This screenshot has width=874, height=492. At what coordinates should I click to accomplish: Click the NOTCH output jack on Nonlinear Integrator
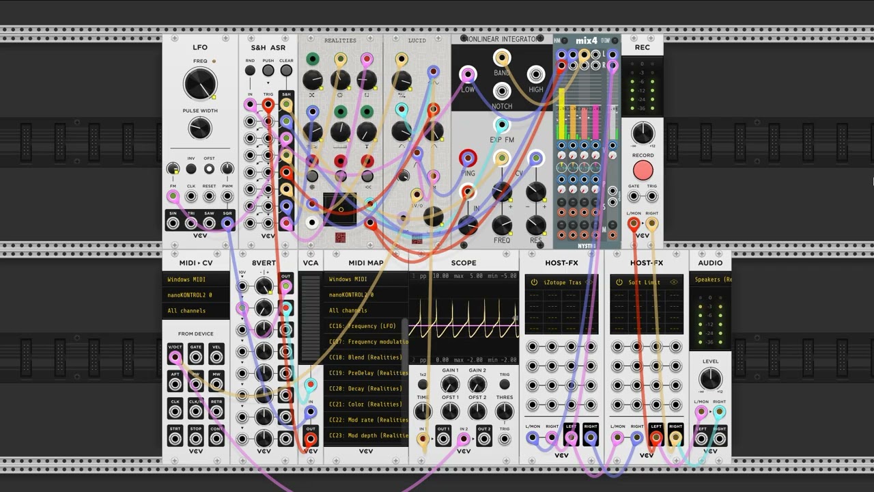click(x=502, y=91)
